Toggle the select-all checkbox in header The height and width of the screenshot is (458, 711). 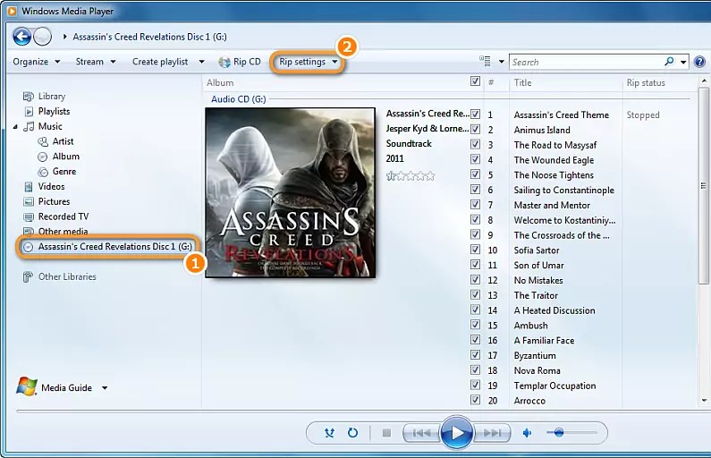[475, 81]
